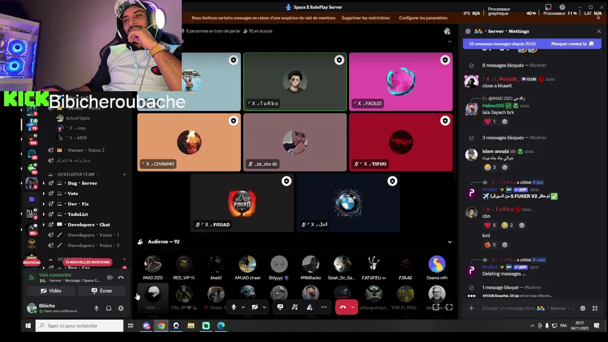This screenshot has height=342, width=608.
Task: Open dropdown arrow beside red hang-up button
Action: pos(352,307)
